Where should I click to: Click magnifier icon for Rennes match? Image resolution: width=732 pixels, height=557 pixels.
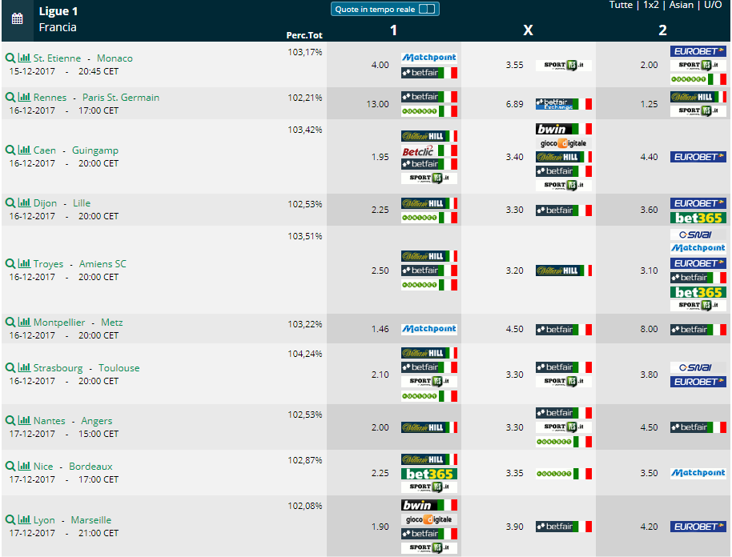[10, 97]
